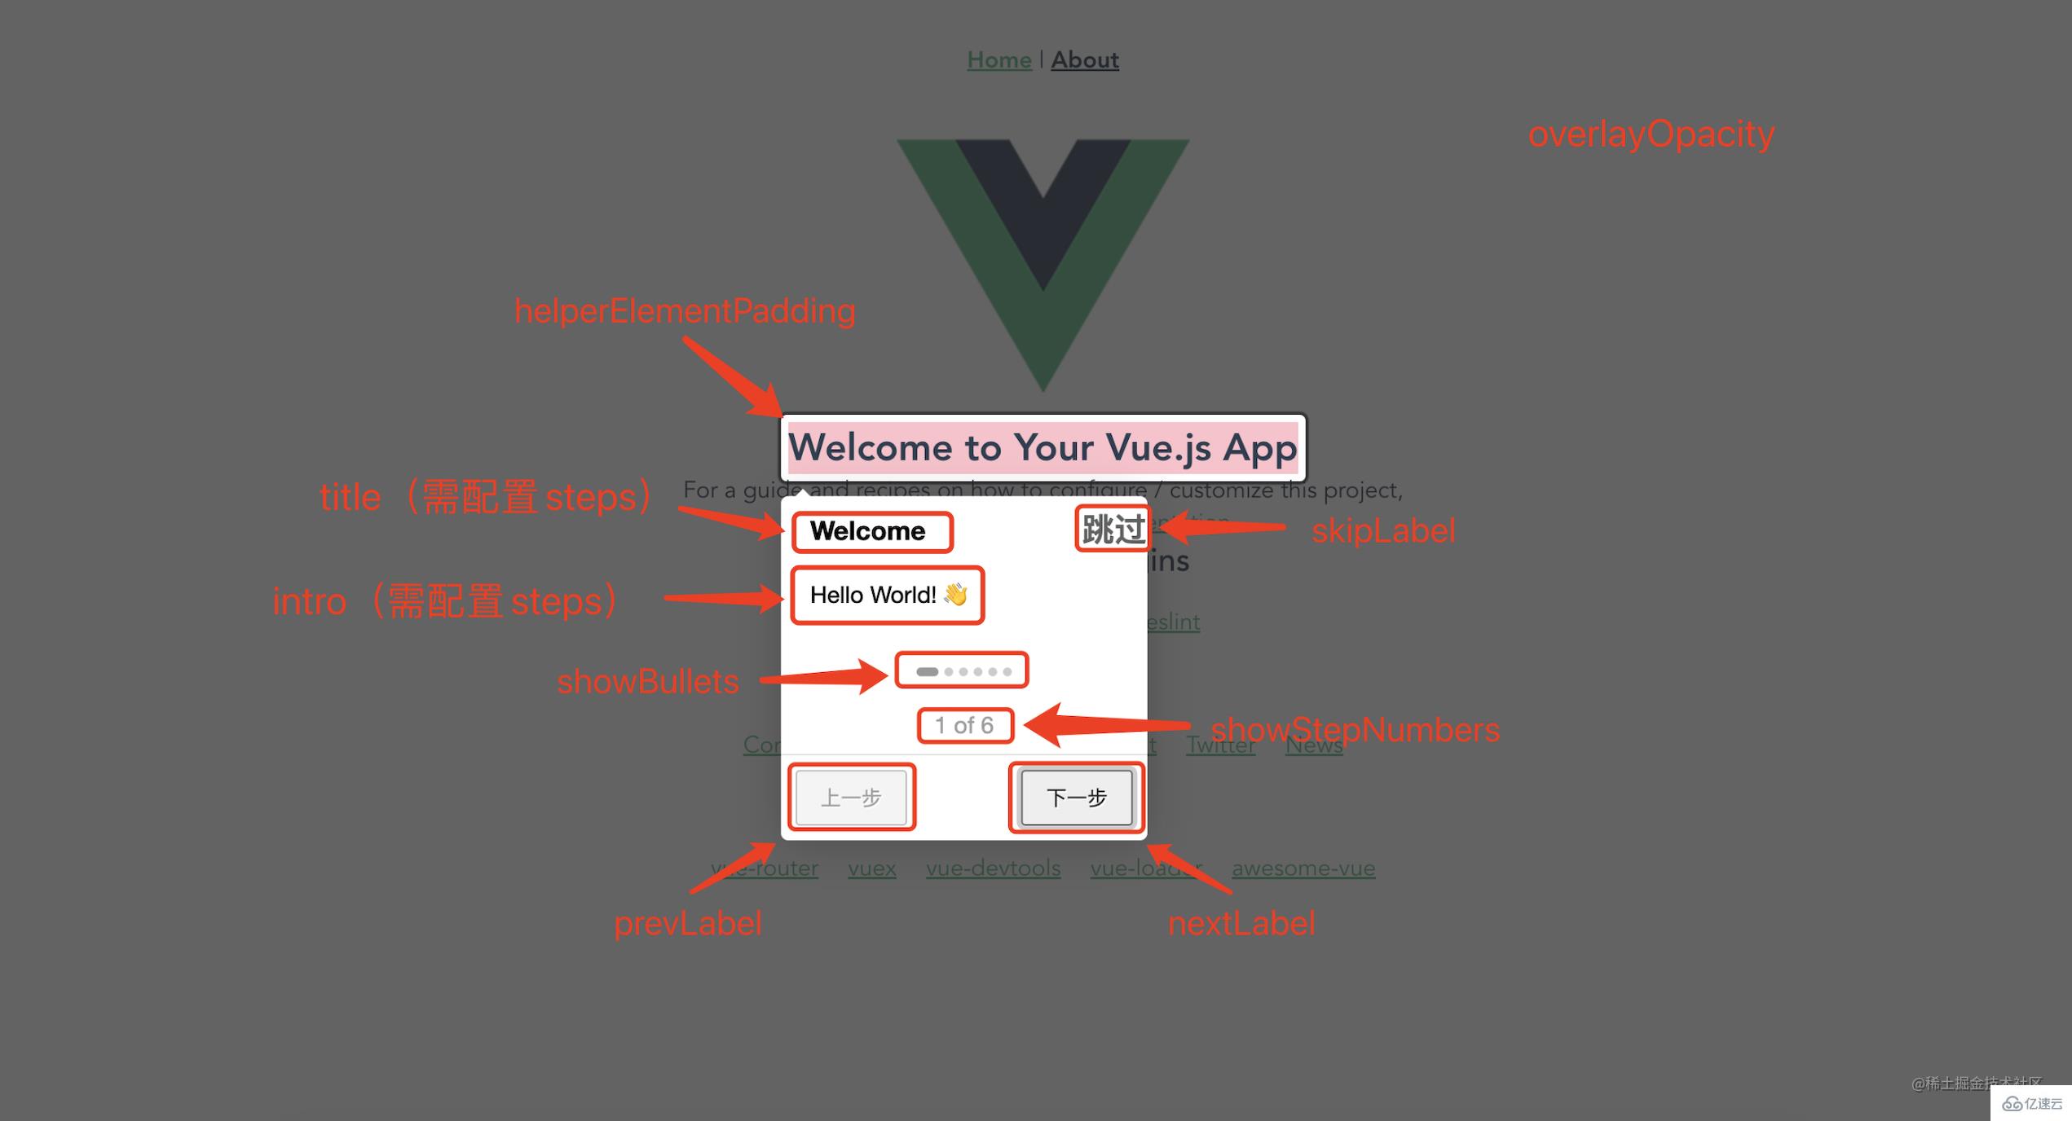This screenshot has height=1121, width=2072.
Task: Select the 'Home' navigation menu item
Action: pyautogui.click(x=996, y=58)
